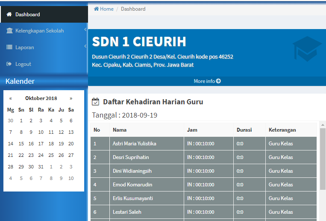
Task: Click the Jam column header
Action: click(x=209, y=130)
